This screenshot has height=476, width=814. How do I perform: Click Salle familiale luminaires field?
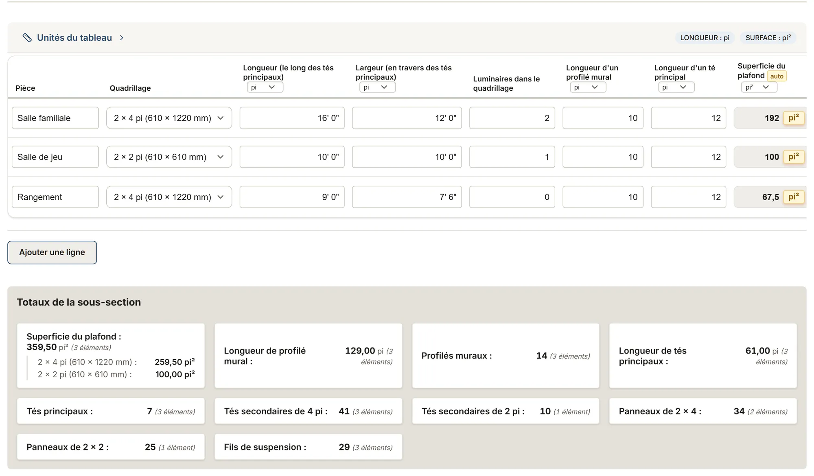click(x=512, y=118)
